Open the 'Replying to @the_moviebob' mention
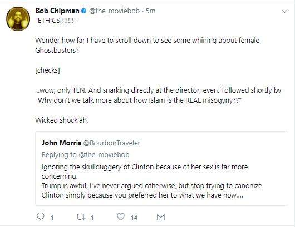The width and height of the screenshot is (295, 227). (x=104, y=155)
